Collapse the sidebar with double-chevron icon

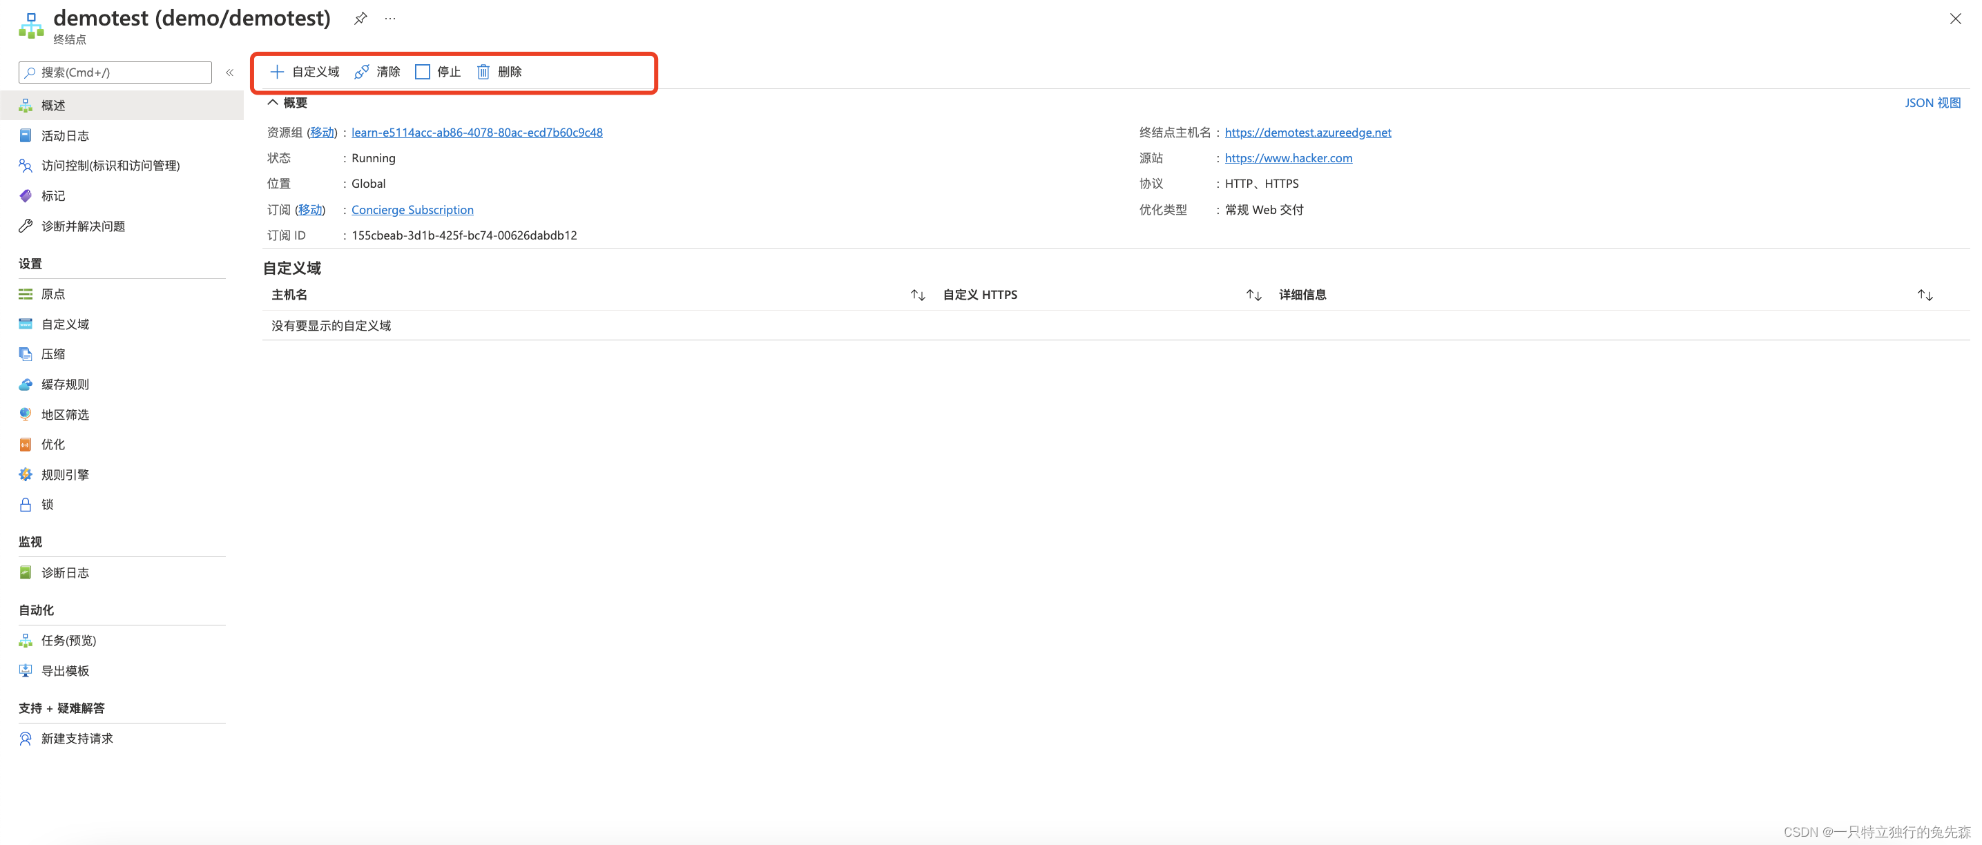pos(229,72)
